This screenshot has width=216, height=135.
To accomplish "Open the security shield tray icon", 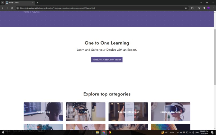I will point(184,133).
